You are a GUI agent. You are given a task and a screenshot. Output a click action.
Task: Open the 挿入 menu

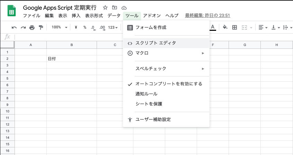pos(76,16)
